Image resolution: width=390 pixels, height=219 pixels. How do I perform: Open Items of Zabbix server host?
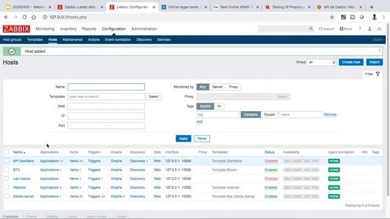(74, 196)
